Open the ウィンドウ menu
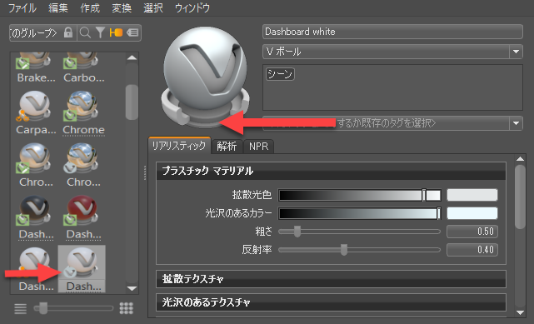The width and height of the screenshot is (534, 324). tap(192, 7)
